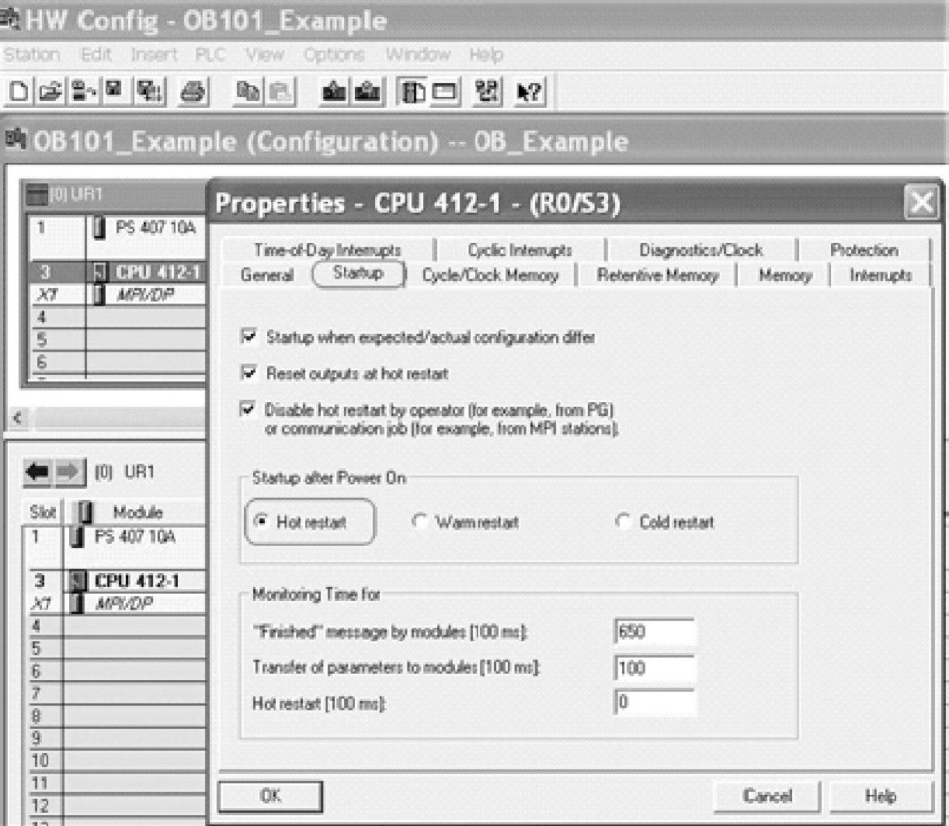Click the PS 407 10A module icon in upper rack
This screenshot has width=949, height=826.
pos(101,228)
